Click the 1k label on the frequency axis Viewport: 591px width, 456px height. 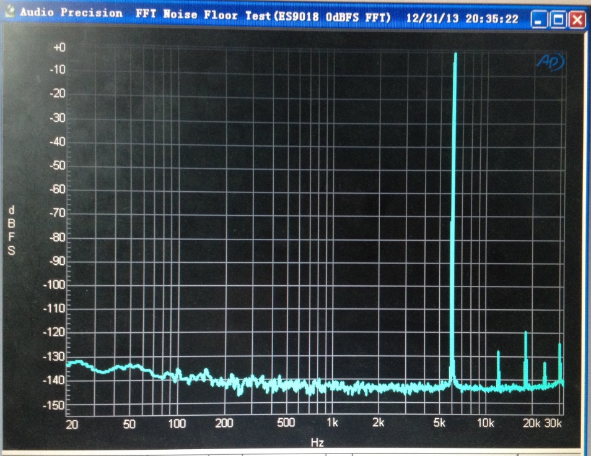coord(332,423)
